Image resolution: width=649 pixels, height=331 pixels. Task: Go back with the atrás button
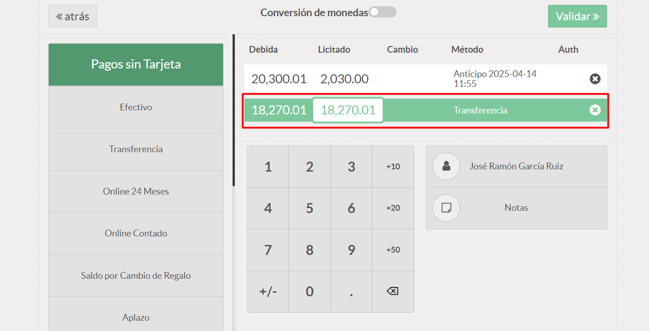coord(73,16)
